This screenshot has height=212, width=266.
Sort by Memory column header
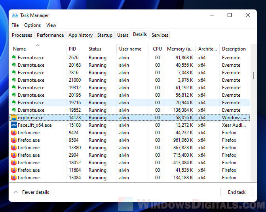[180, 49]
